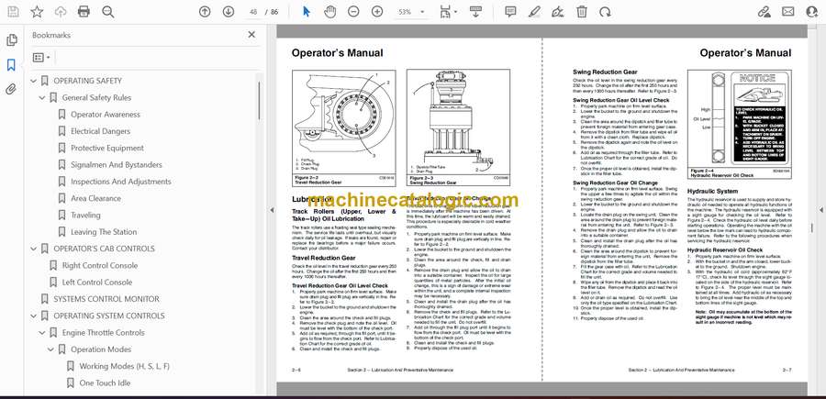The height and width of the screenshot is (399, 826).
Task: Jump to Protective Equipment bookmark
Action: tap(107, 148)
